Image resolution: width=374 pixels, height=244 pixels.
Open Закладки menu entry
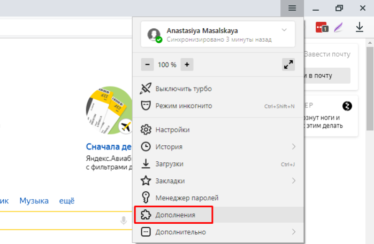[218, 181]
